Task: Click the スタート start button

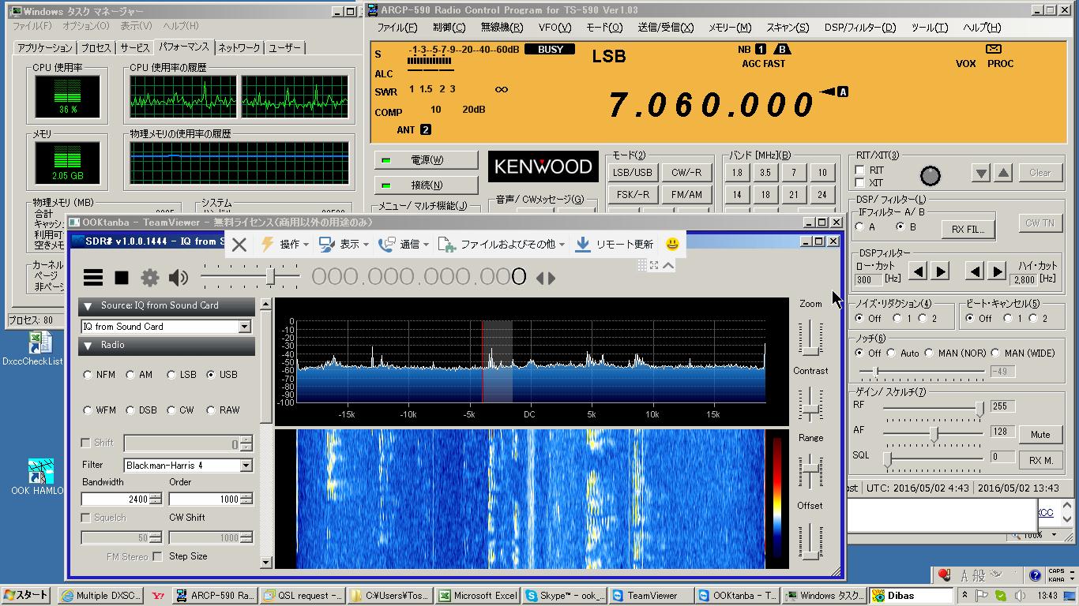Action: pos(25,596)
